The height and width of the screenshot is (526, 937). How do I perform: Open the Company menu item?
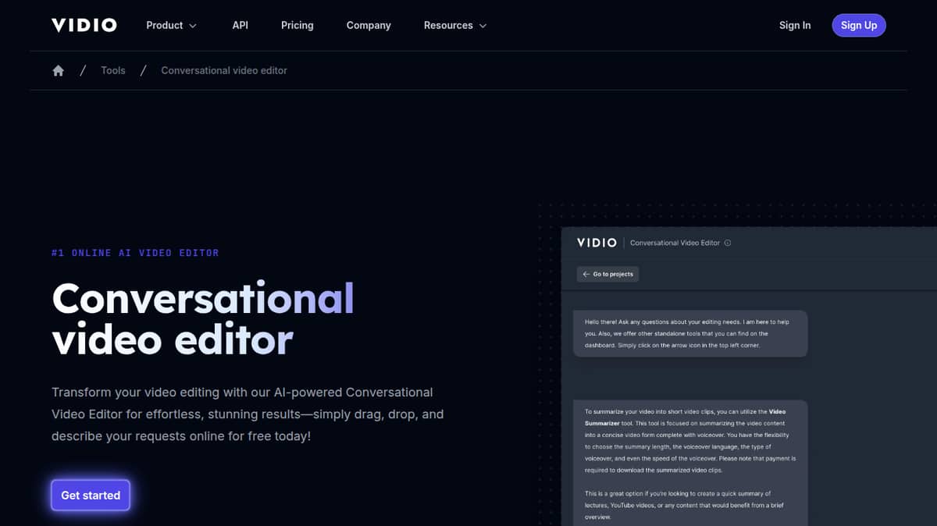(369, 25)
